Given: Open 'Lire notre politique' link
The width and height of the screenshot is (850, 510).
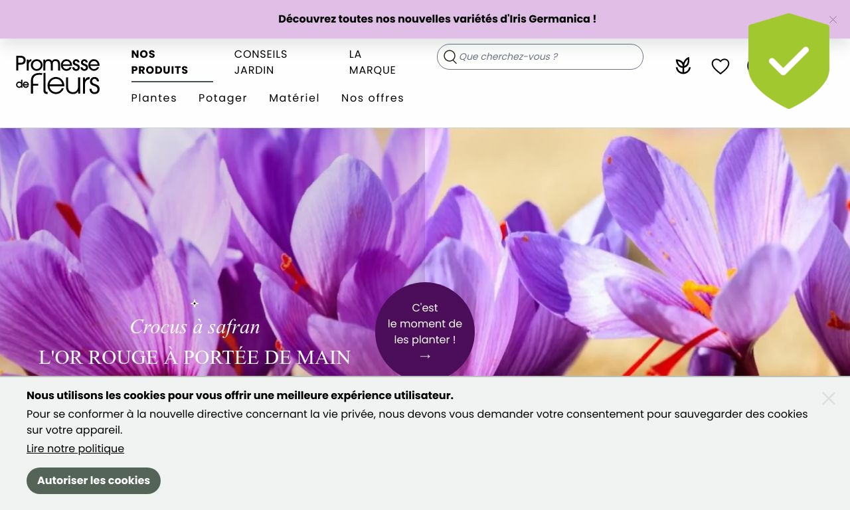Looking at the screenshot, I should pyautogui.click(x=75, y=449).
